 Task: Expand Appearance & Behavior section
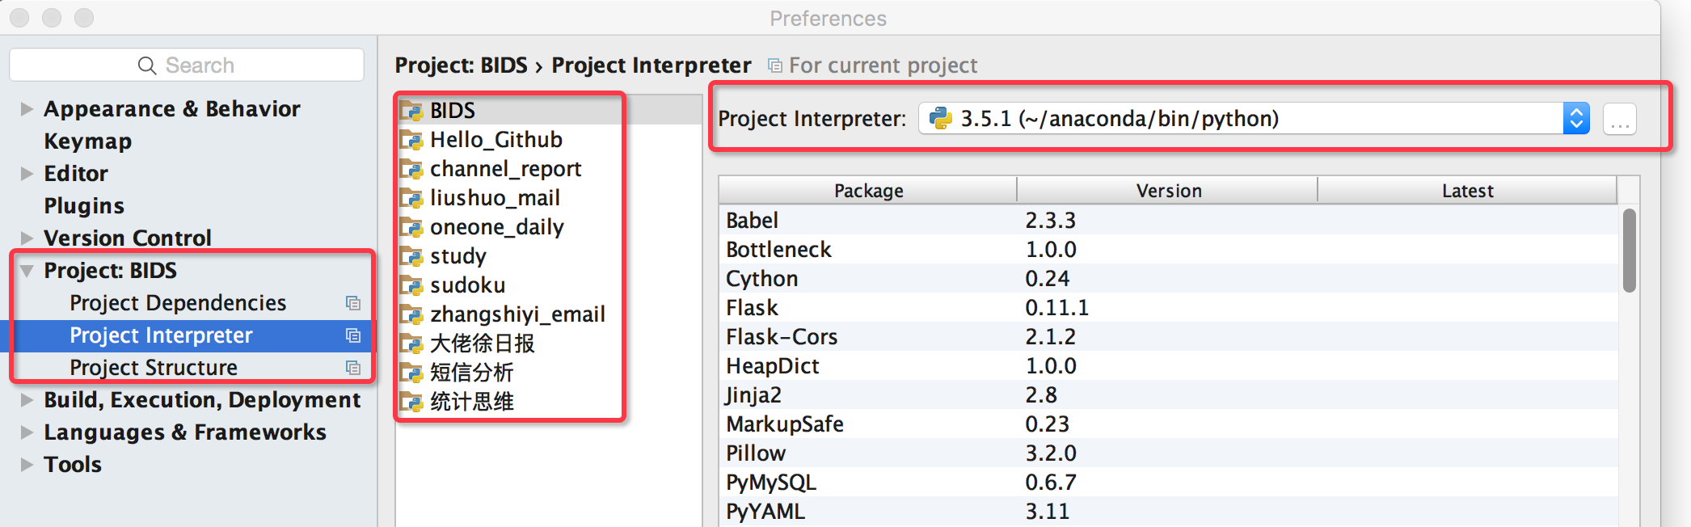click(x=27, y=109)
